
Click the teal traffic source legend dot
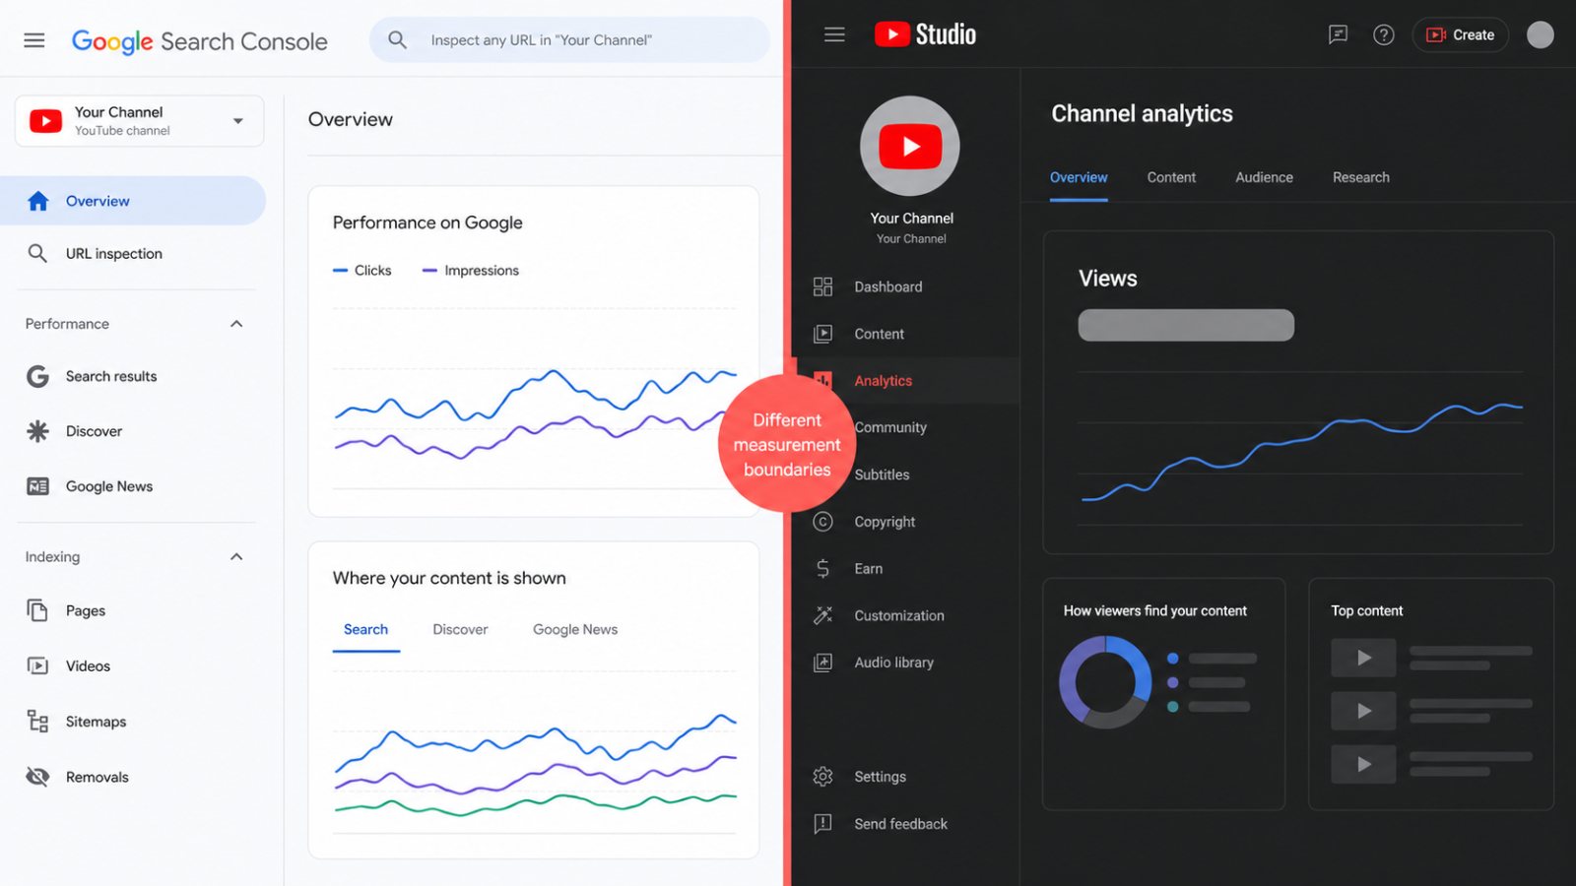(x=1172, y=707)
